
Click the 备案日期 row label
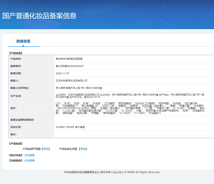point(16,73)
